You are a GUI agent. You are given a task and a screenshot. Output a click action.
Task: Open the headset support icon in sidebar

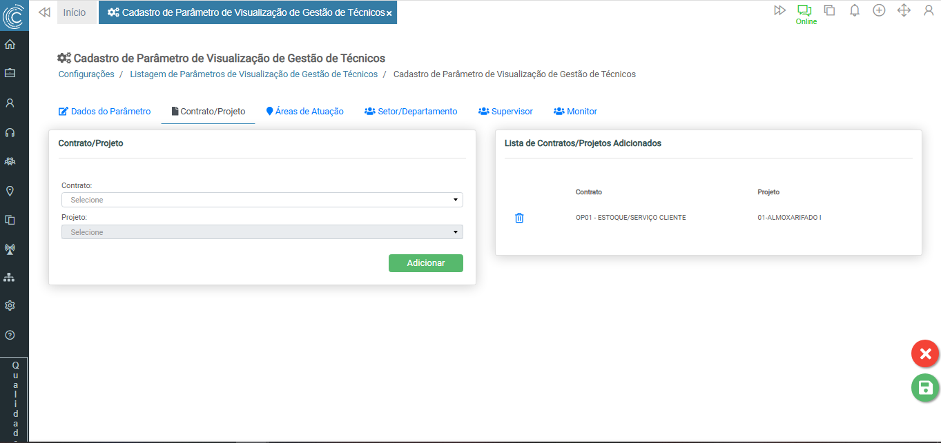pyautogui.click(x=10, y=132)
